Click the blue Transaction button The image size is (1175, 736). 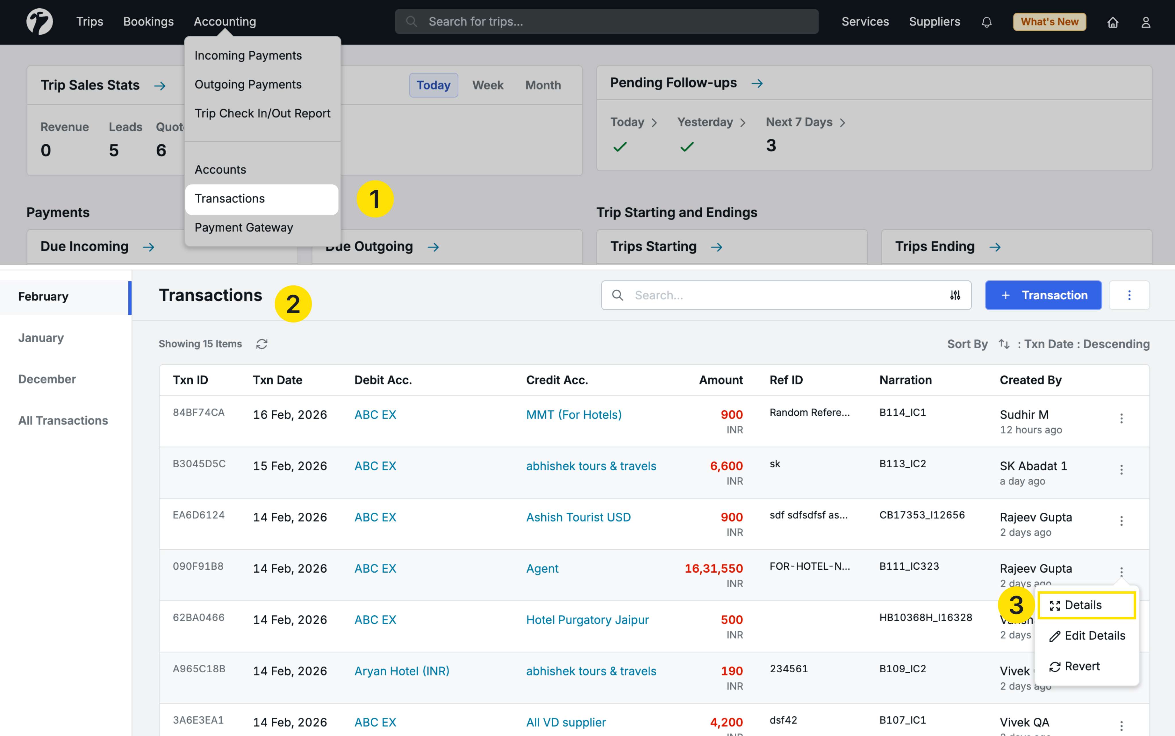point(1043,295)
